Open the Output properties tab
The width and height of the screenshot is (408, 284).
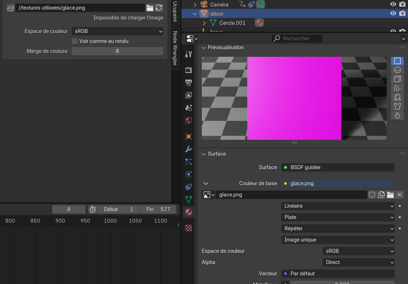pos(188,83)
